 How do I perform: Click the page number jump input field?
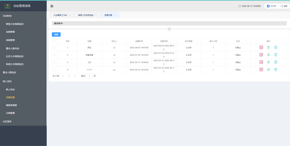pyautogui.click(x=89, y=76)
